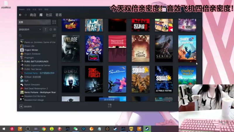Open the Slender cover art
Screen dimensions: 234x132
[x=70, y=79]
